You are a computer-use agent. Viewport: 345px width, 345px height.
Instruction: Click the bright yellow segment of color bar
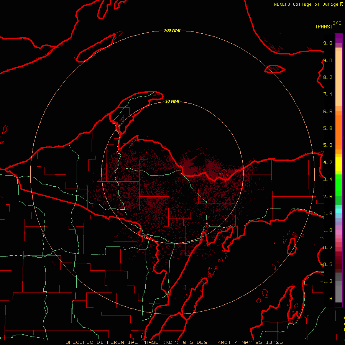click(x=338, y=164)
